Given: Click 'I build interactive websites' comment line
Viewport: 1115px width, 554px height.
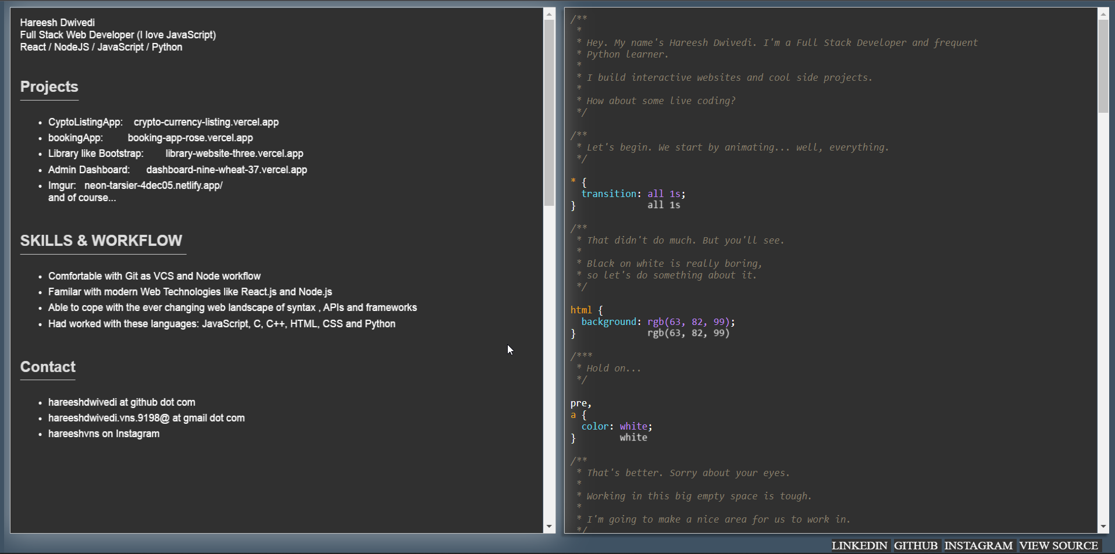Looking at the screenshot, I should pyautogui.click(x=729, y=77).
